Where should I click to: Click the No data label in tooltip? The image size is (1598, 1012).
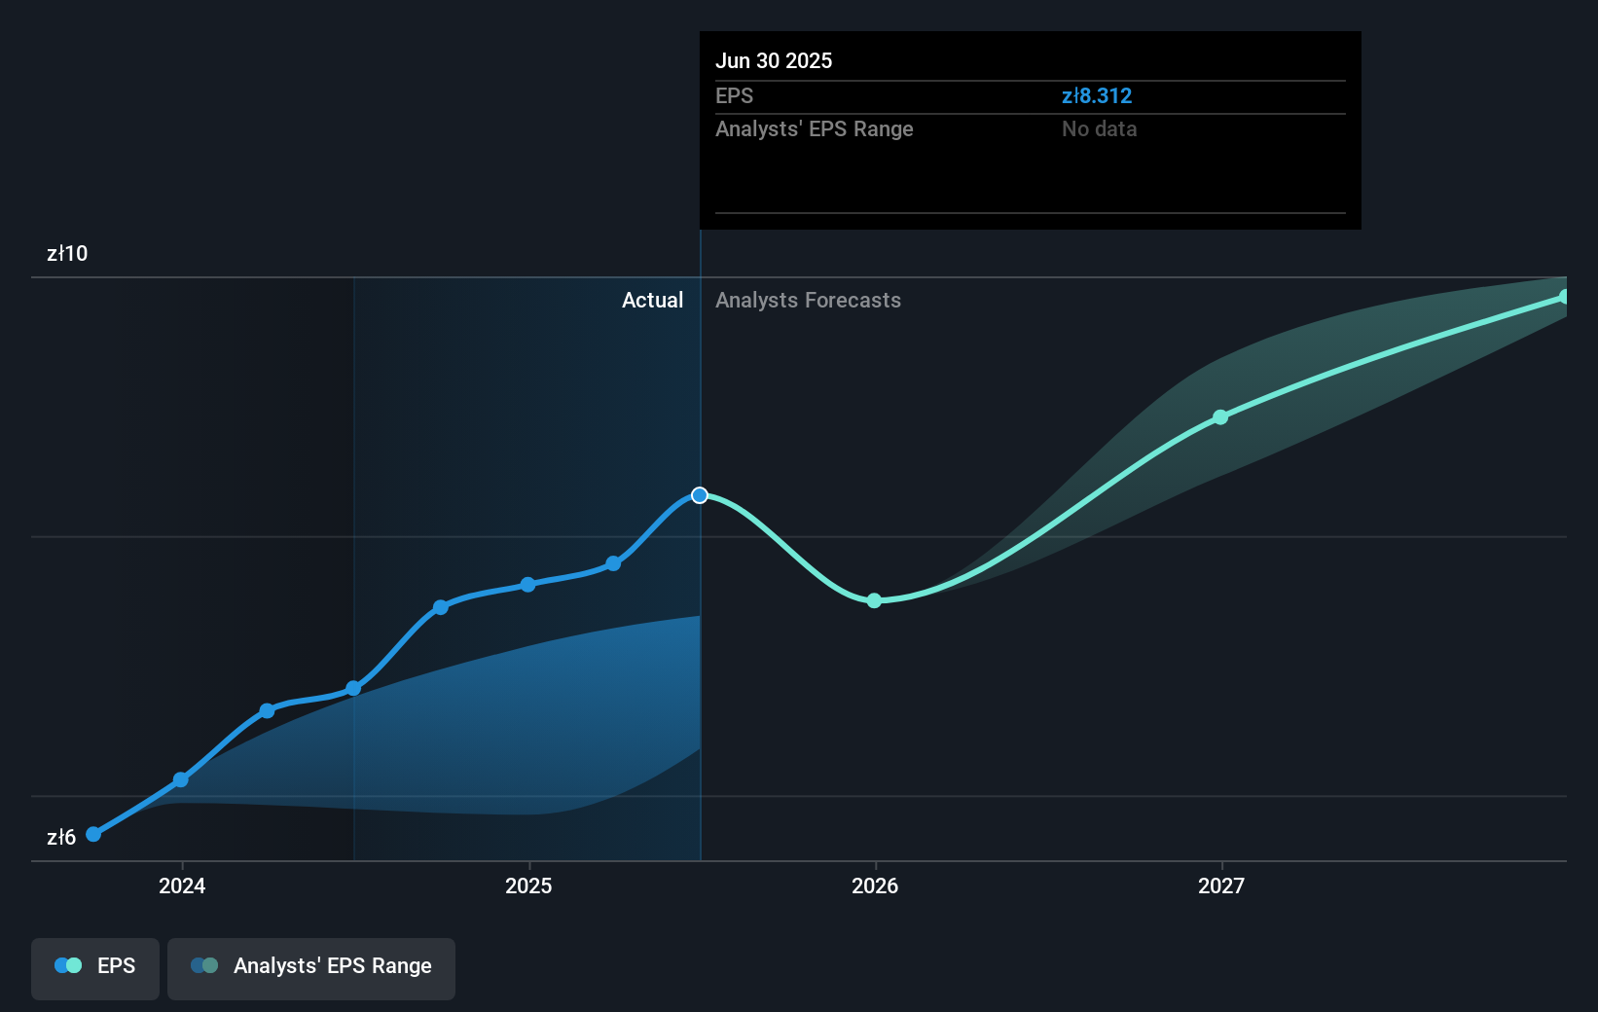(x=1099, y=128)
